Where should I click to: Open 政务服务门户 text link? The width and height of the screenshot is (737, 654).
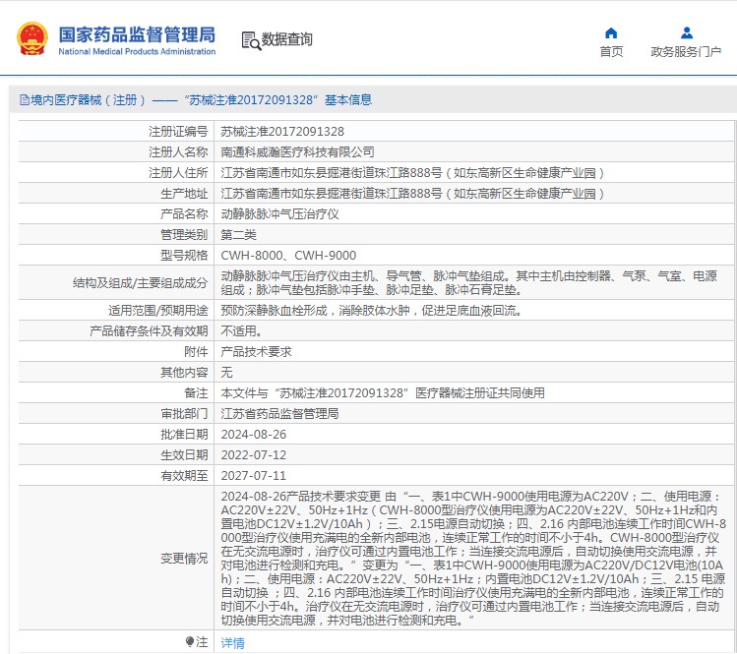[x=686, y=52]
